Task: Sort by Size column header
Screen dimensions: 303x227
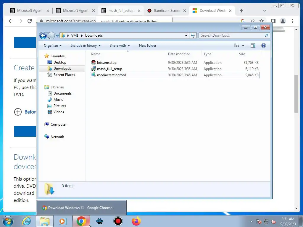Action: (x=249, y=54)
